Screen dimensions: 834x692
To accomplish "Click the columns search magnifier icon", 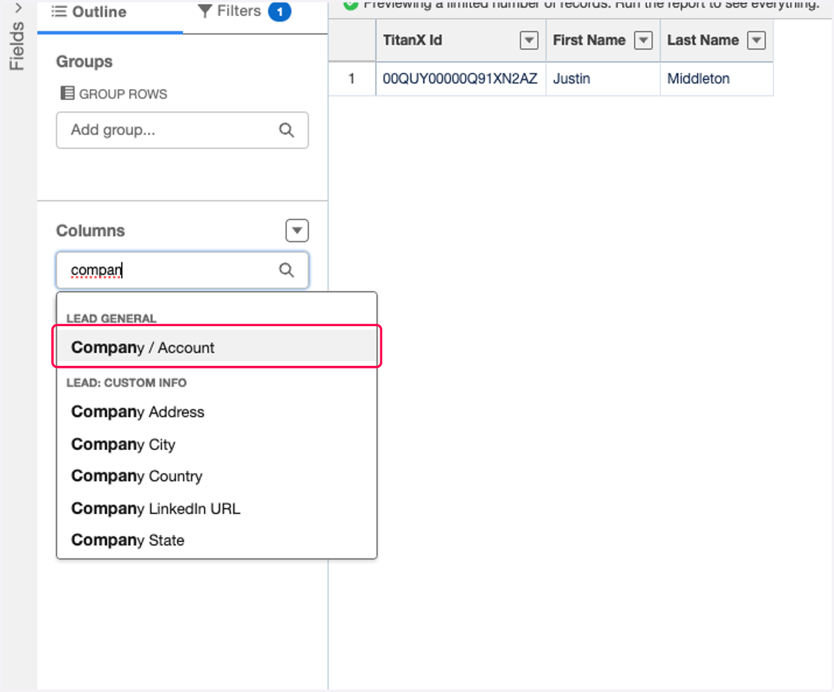I will tap(286, 270).
